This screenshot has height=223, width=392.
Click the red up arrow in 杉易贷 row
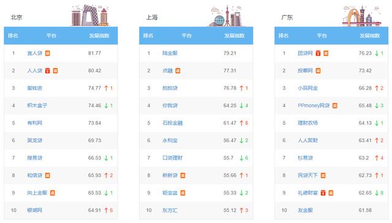click(377, 158)
